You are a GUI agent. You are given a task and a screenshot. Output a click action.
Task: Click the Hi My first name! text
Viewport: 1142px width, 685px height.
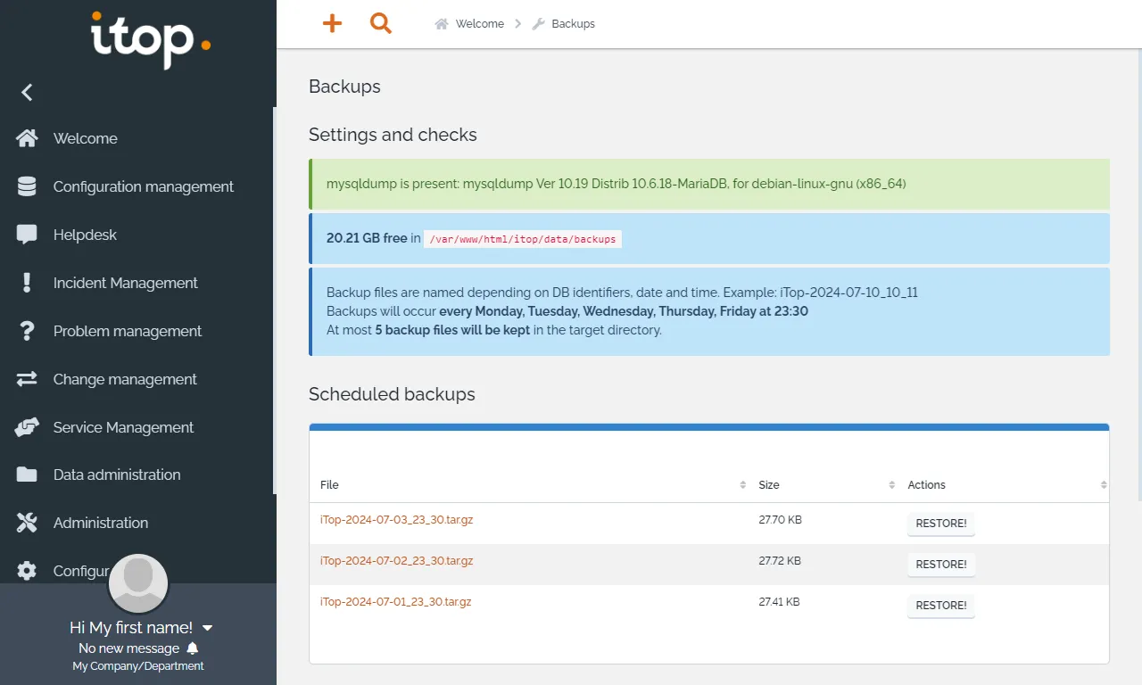[x=131, y=628]
